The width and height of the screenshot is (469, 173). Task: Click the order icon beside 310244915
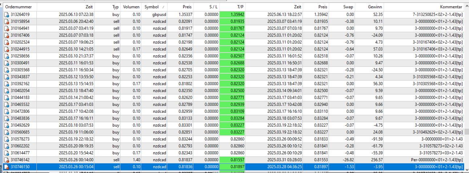[7, 49]
